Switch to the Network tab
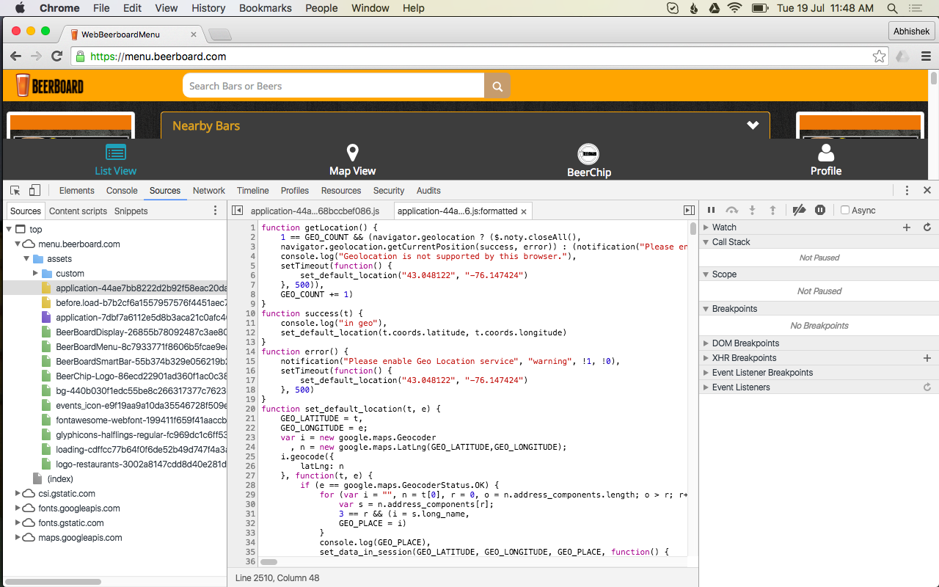Viewport: 939px width, 587px height. coord(209,191)
